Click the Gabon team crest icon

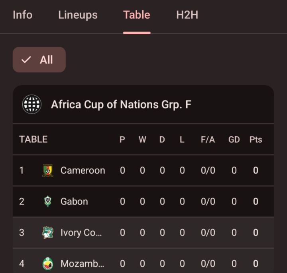tap(48, 202)
